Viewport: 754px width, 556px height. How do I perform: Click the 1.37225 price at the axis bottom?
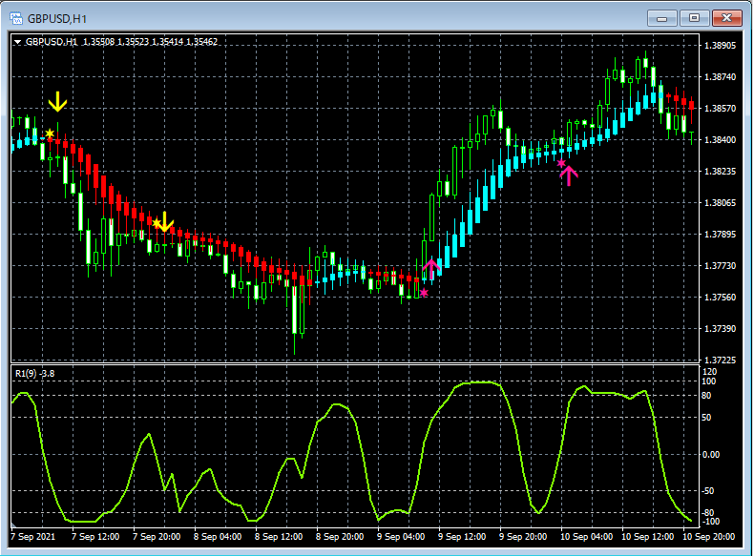tap(719, 360)
